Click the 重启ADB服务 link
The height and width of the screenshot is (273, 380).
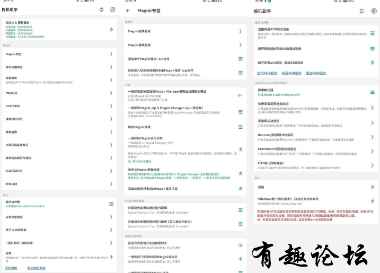pos(316,73)
